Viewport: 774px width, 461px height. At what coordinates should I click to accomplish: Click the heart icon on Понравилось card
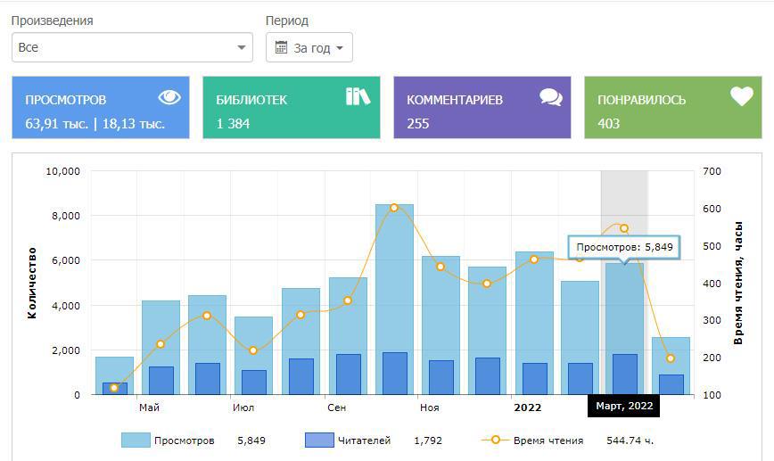[x=742, y=96]
